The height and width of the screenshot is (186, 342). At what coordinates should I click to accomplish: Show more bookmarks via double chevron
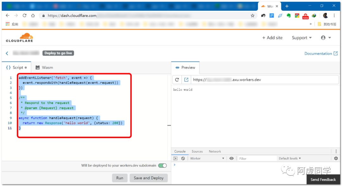(x=311, y=24)
